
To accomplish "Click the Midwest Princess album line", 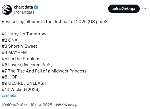I will click(44, 71).
